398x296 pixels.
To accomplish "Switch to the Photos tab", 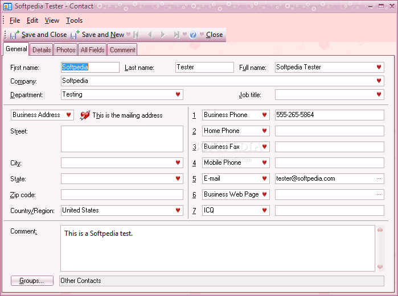I will (66, 49).
